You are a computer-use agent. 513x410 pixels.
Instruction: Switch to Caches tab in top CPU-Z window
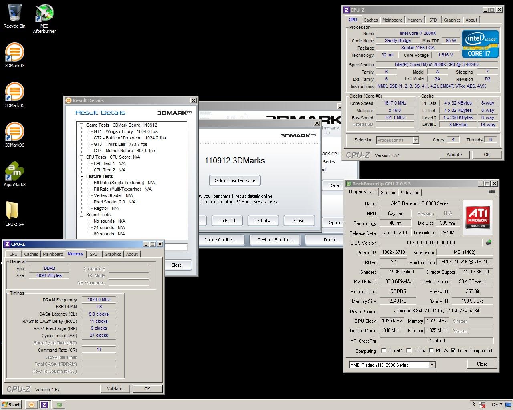click(370, 20)
